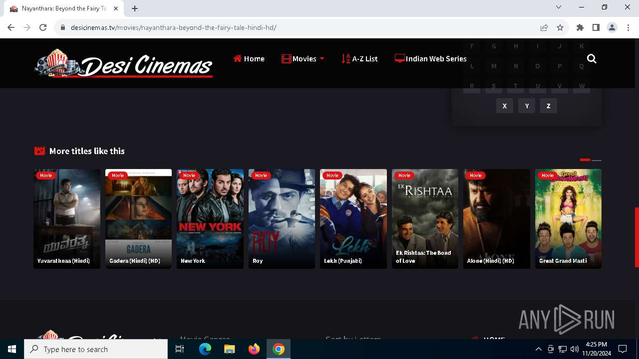639x359 pixels.
Task: Open Chrome profile avatar
Action: pos(612,27)
